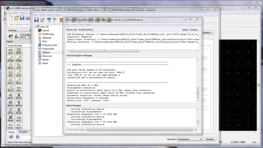Click in the Type Component Name field

(19, 24)
